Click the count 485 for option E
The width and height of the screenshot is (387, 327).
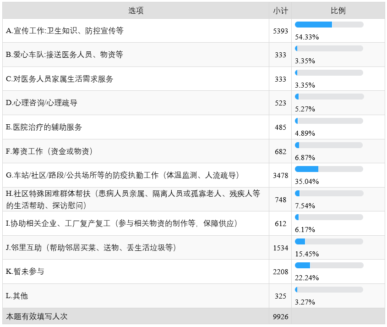[x=280, y=127]
